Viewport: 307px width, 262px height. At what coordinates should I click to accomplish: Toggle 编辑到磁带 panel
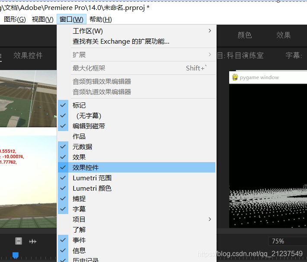click(x=137, y=126)
